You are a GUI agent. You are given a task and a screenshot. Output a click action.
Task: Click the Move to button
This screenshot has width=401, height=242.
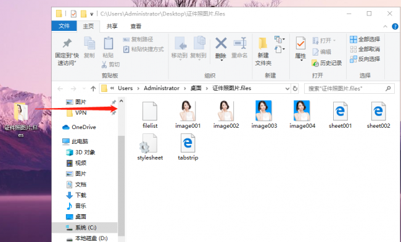[x=180, y=48]
